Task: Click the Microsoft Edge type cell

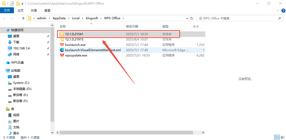Action: coord(176,50)
